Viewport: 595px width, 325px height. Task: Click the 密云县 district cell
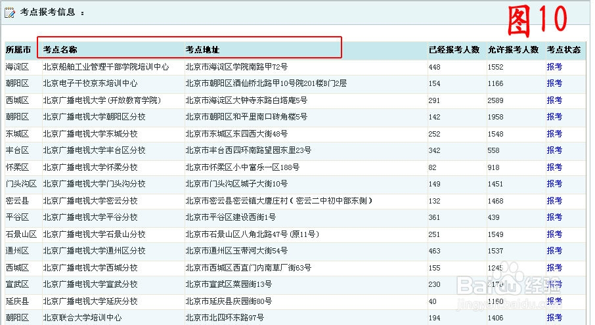(x=18, y=201)
